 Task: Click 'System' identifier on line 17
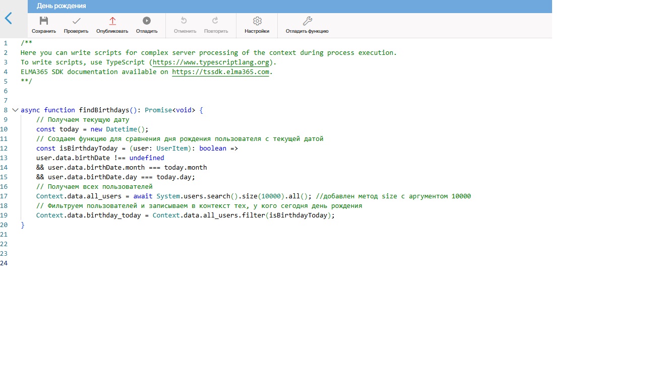coord(168,196)
